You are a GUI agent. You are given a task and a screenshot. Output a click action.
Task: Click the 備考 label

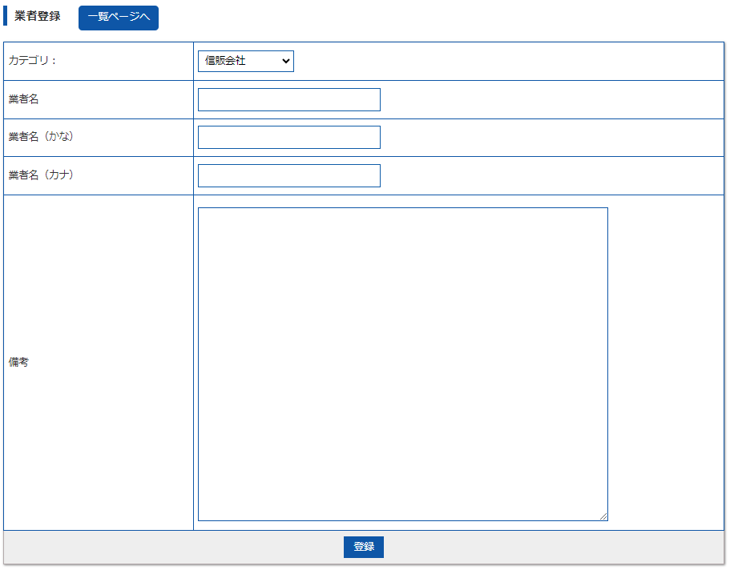18,363
